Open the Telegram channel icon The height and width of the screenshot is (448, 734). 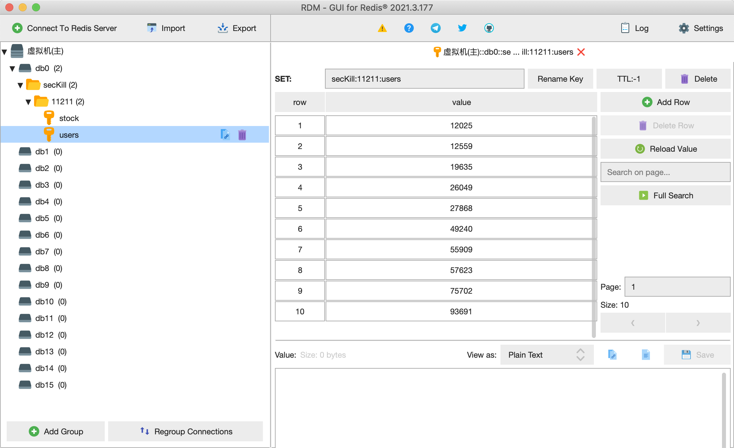point(435,28)
